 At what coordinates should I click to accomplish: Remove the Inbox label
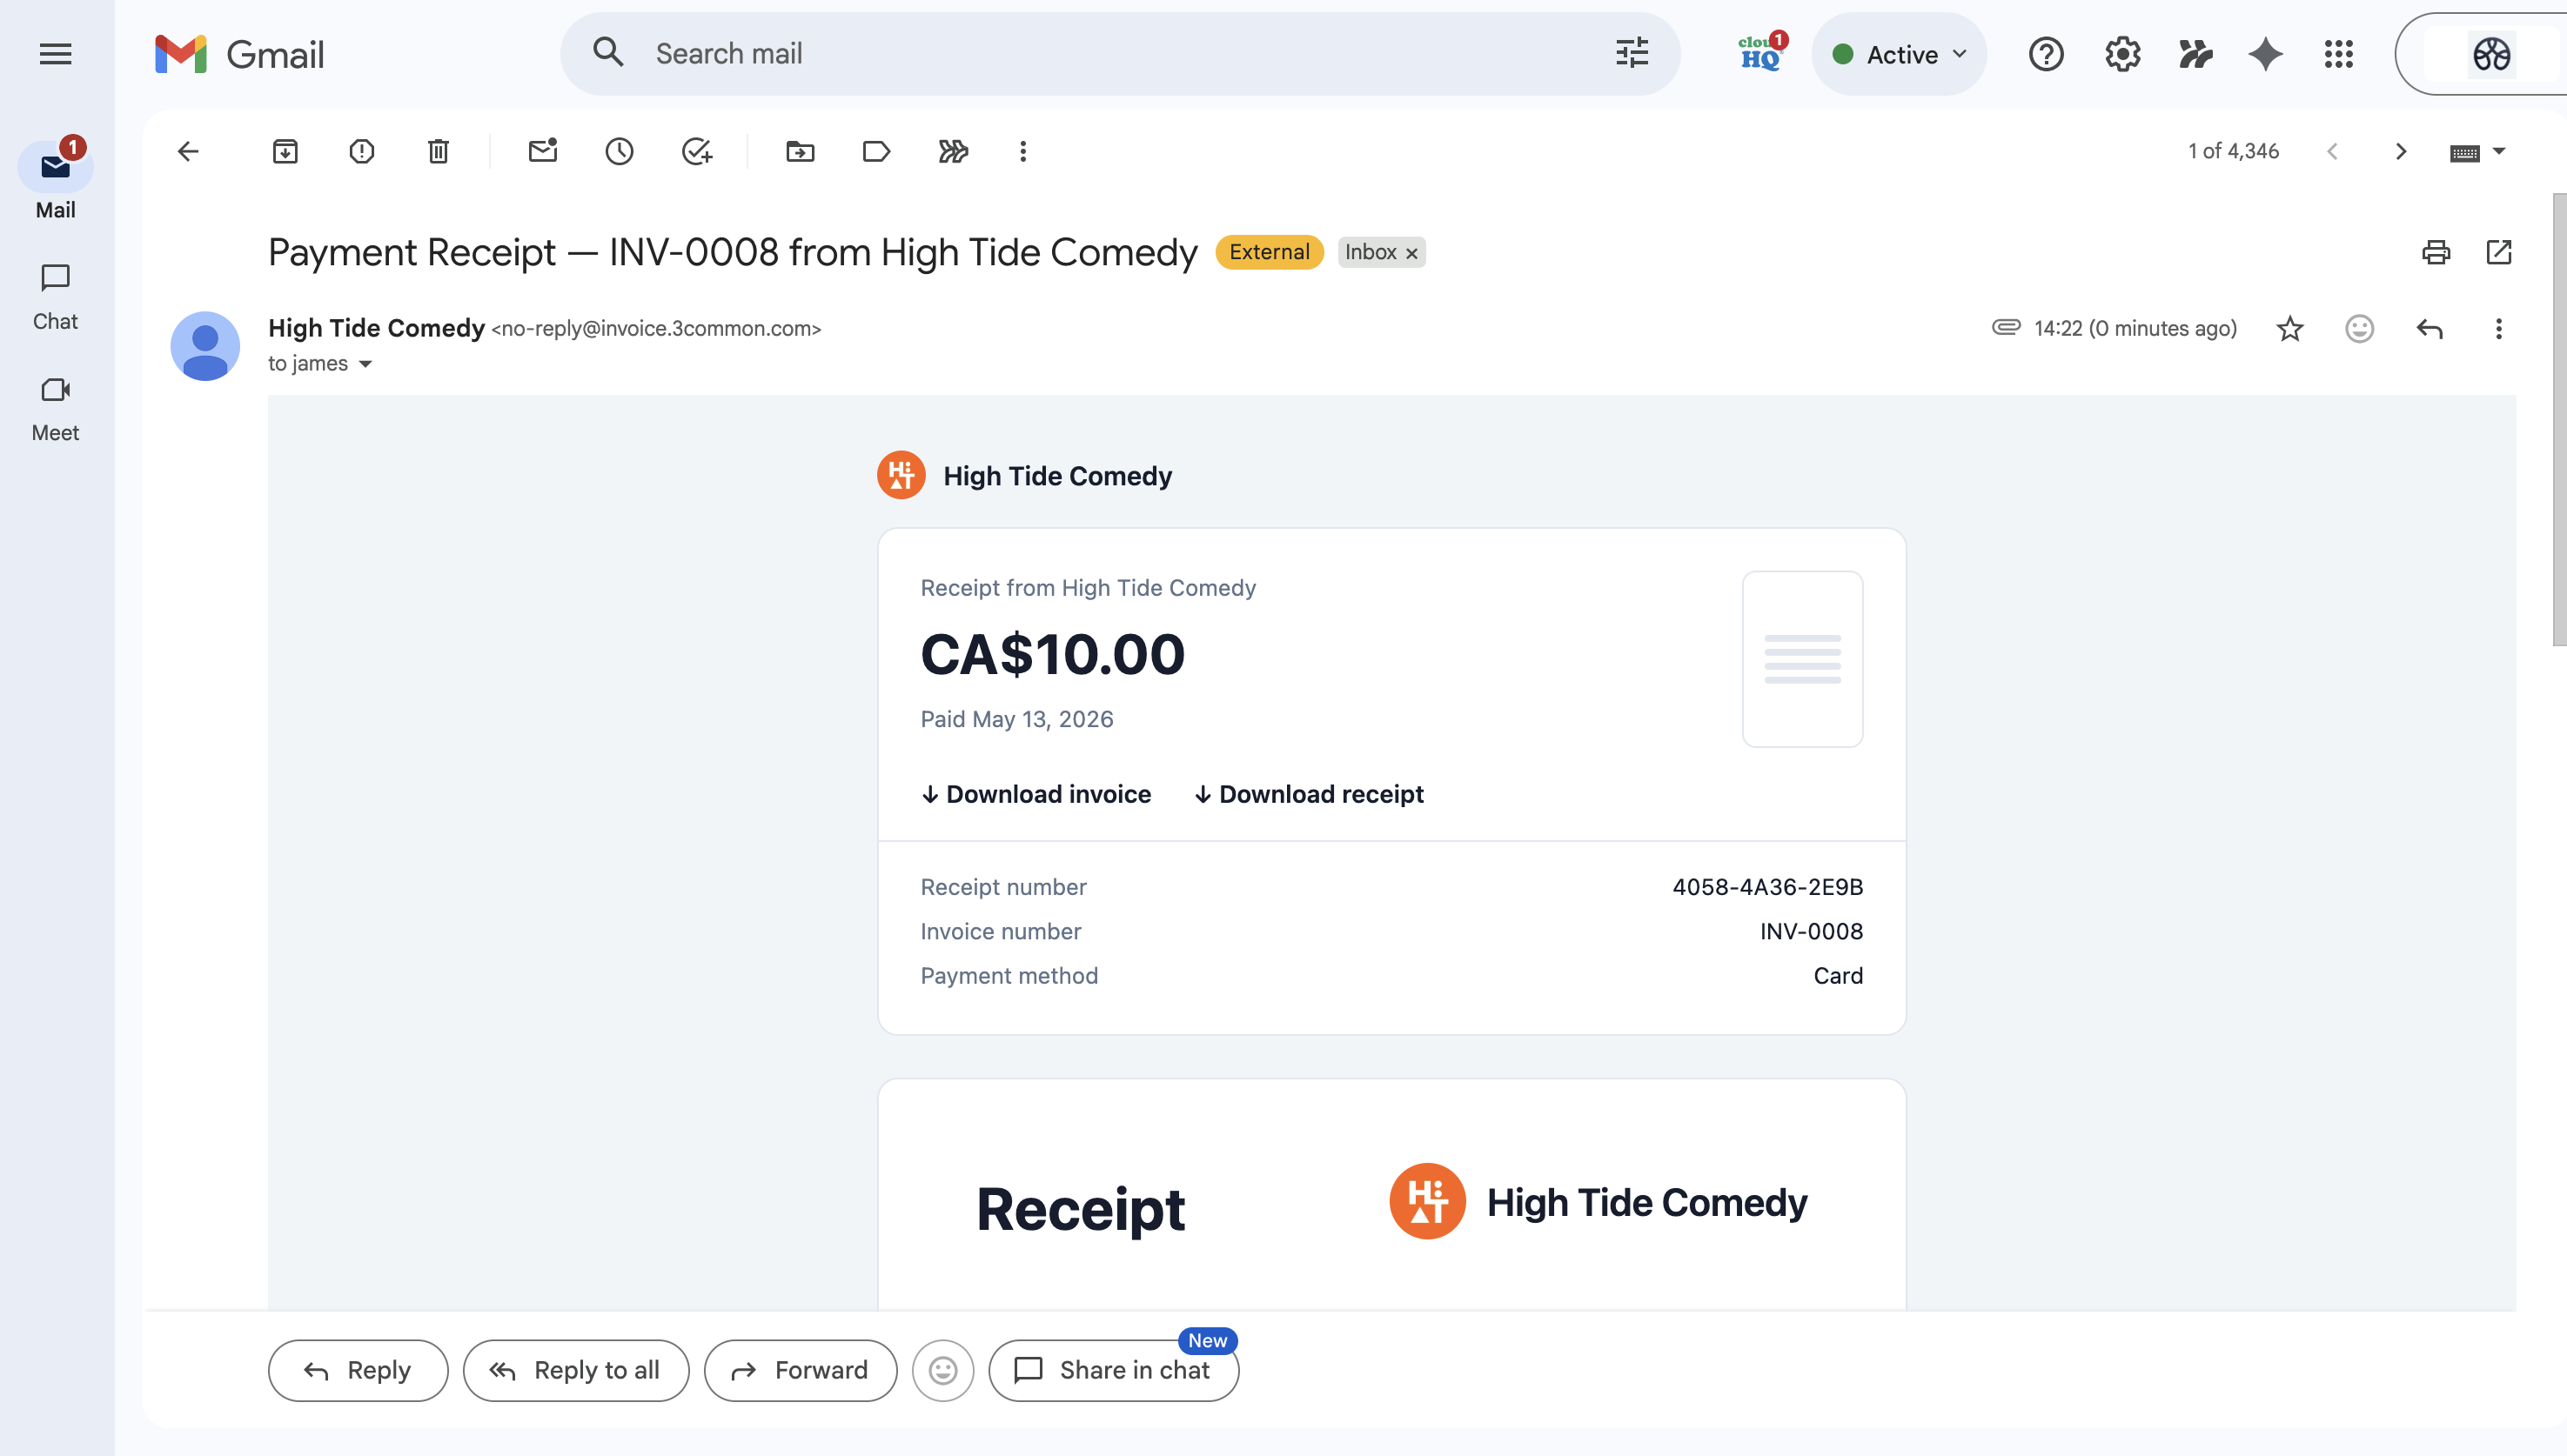click(1411, 253)
